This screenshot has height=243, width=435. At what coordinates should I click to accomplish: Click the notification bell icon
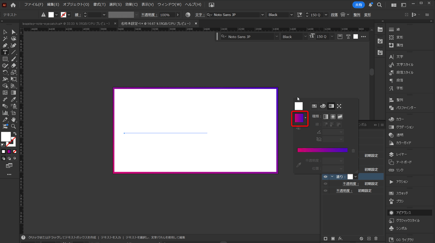click(x=370, y=5)
